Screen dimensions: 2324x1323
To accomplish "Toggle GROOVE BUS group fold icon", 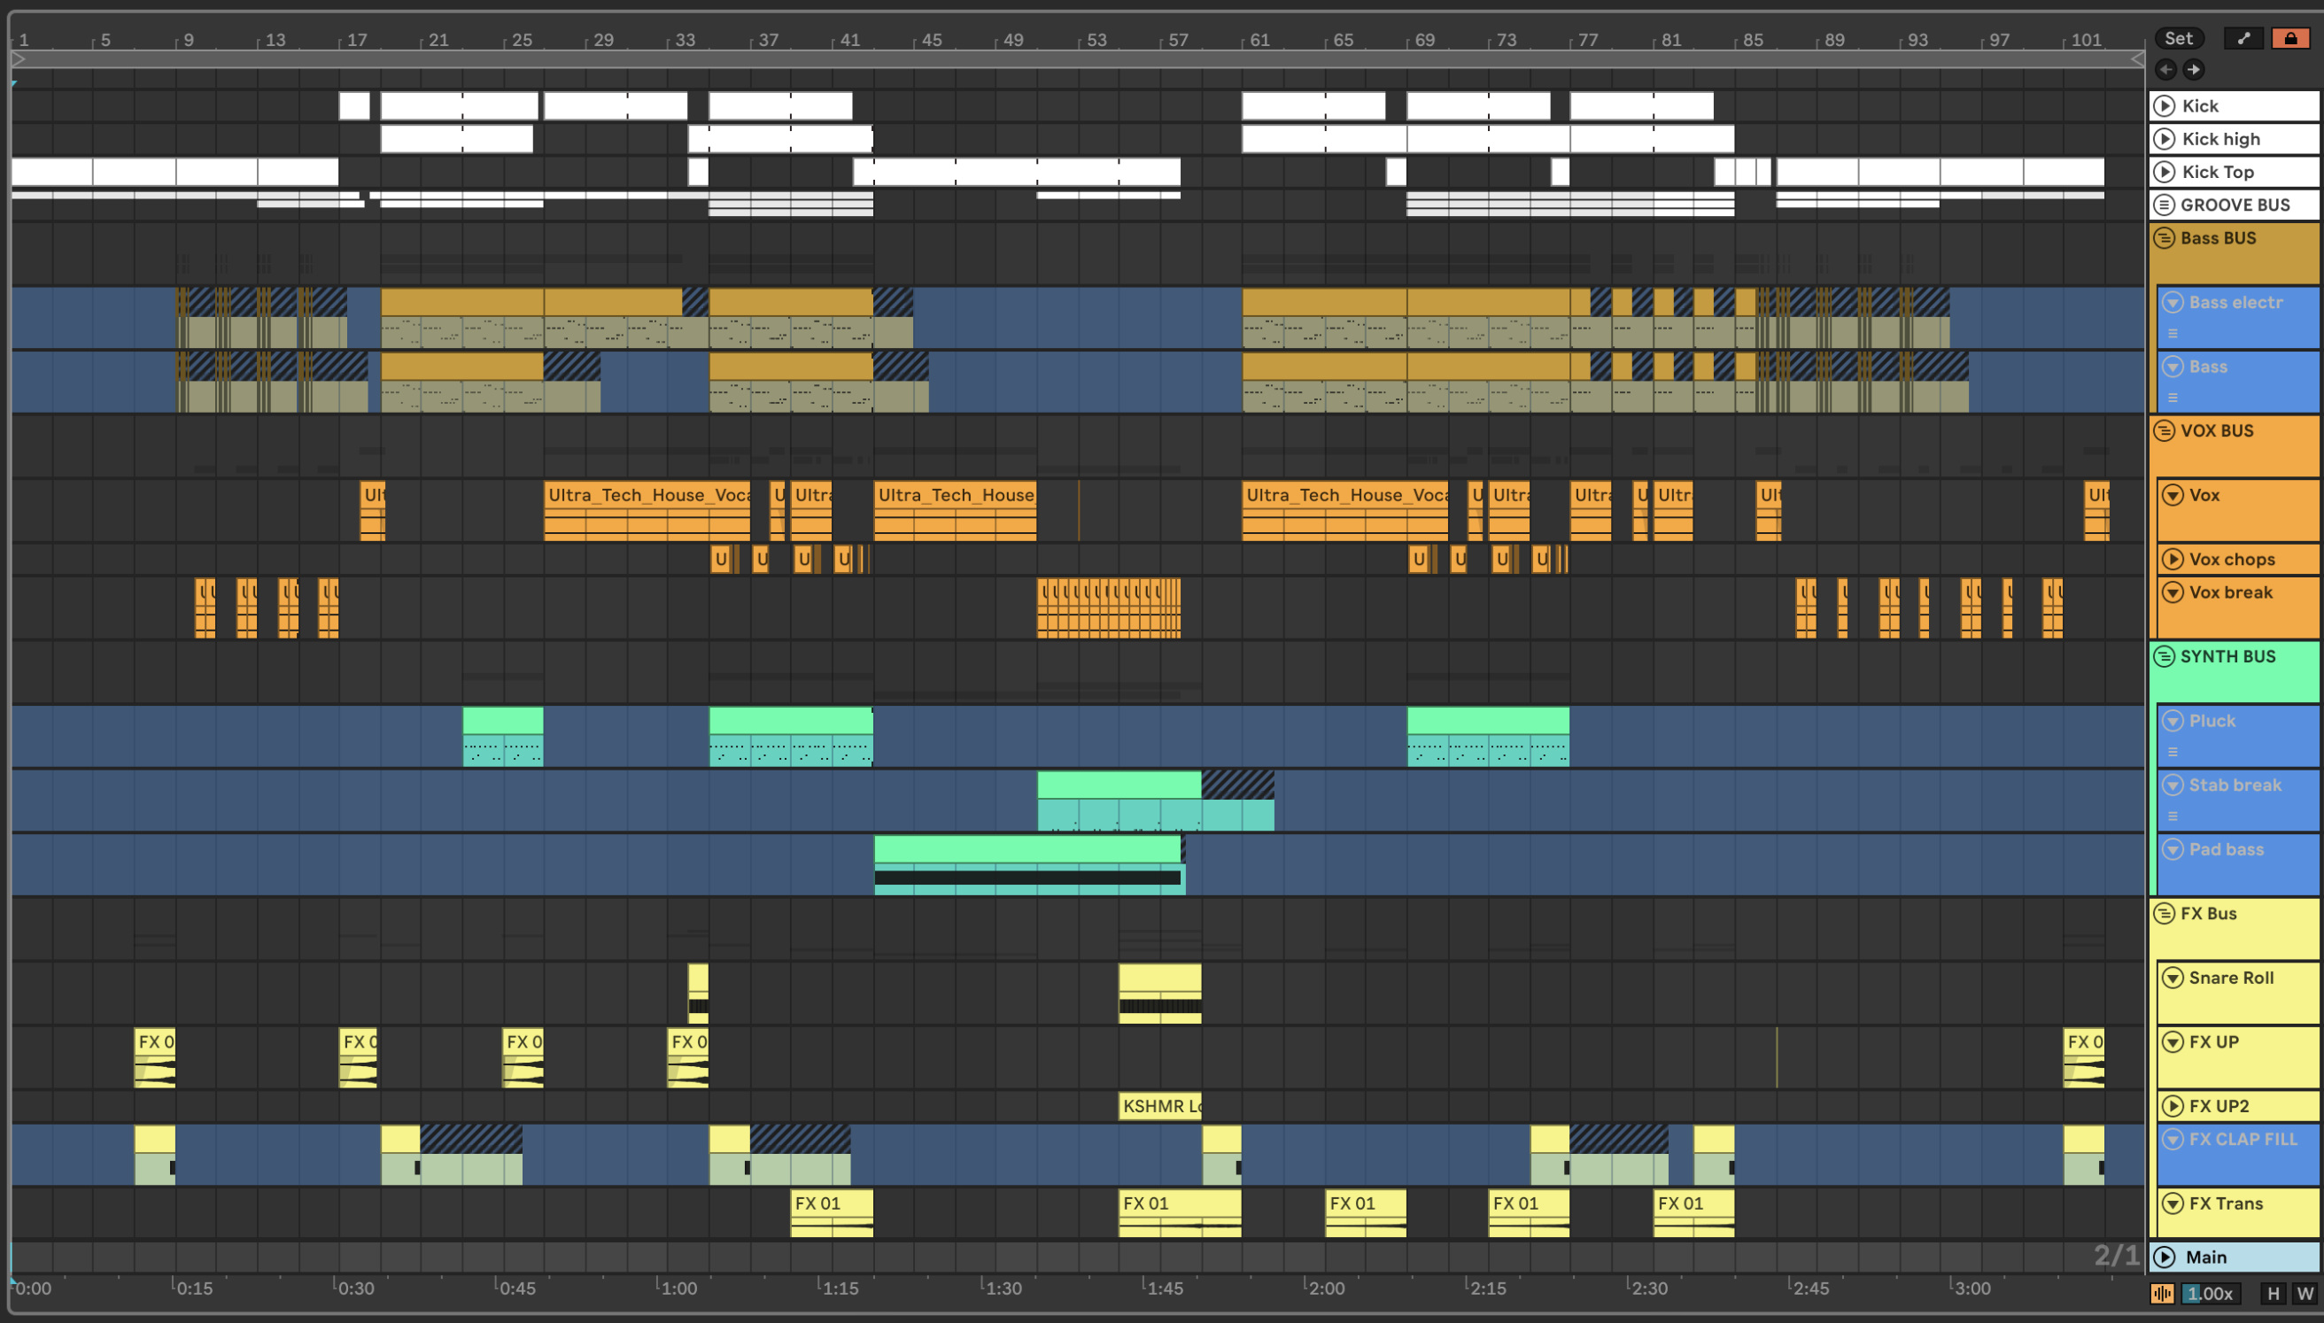I will click(x=2165, y=205).
